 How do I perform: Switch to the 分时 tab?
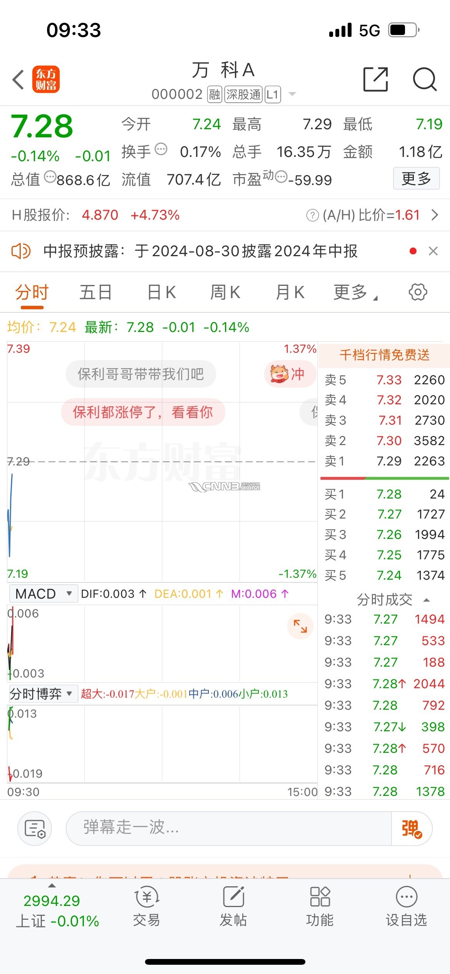(32, 292)
